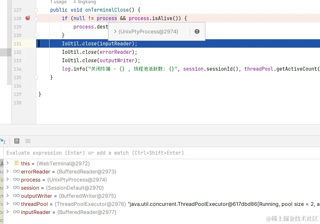Click the method fold end marker at line 135
The height and width of the screenshot is (224, 320).
tap(36, 77)
